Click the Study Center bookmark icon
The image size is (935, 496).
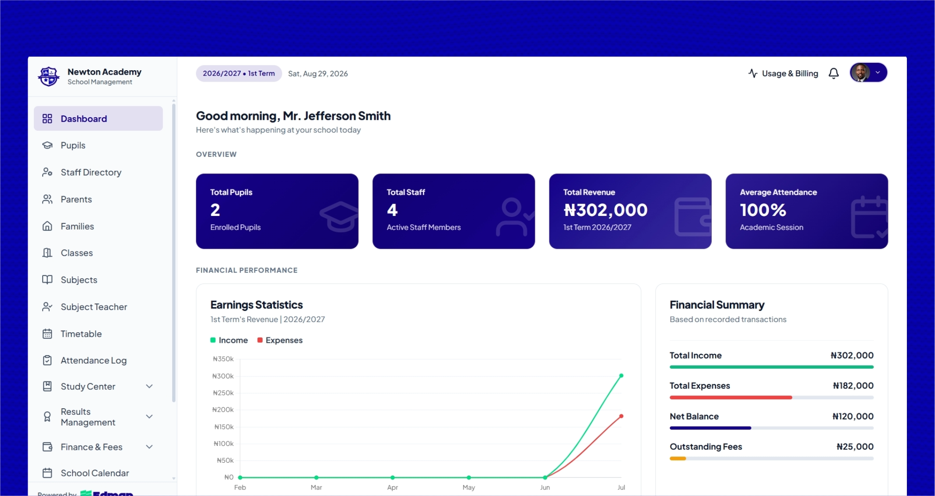coord(47,386)
